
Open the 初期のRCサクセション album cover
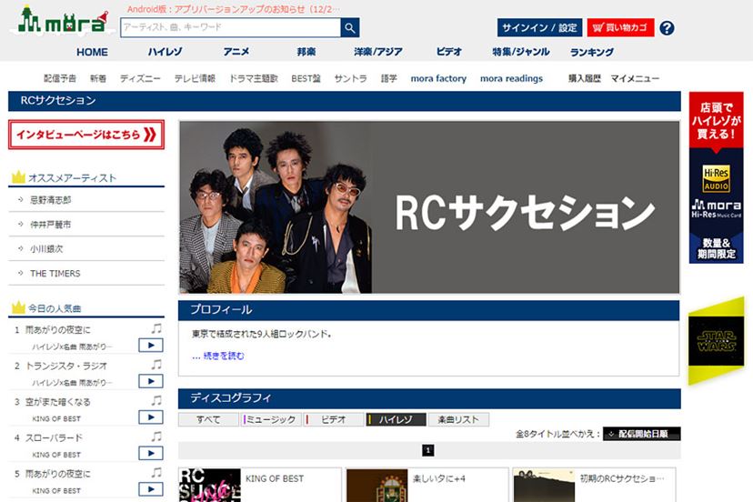(544, 486)
